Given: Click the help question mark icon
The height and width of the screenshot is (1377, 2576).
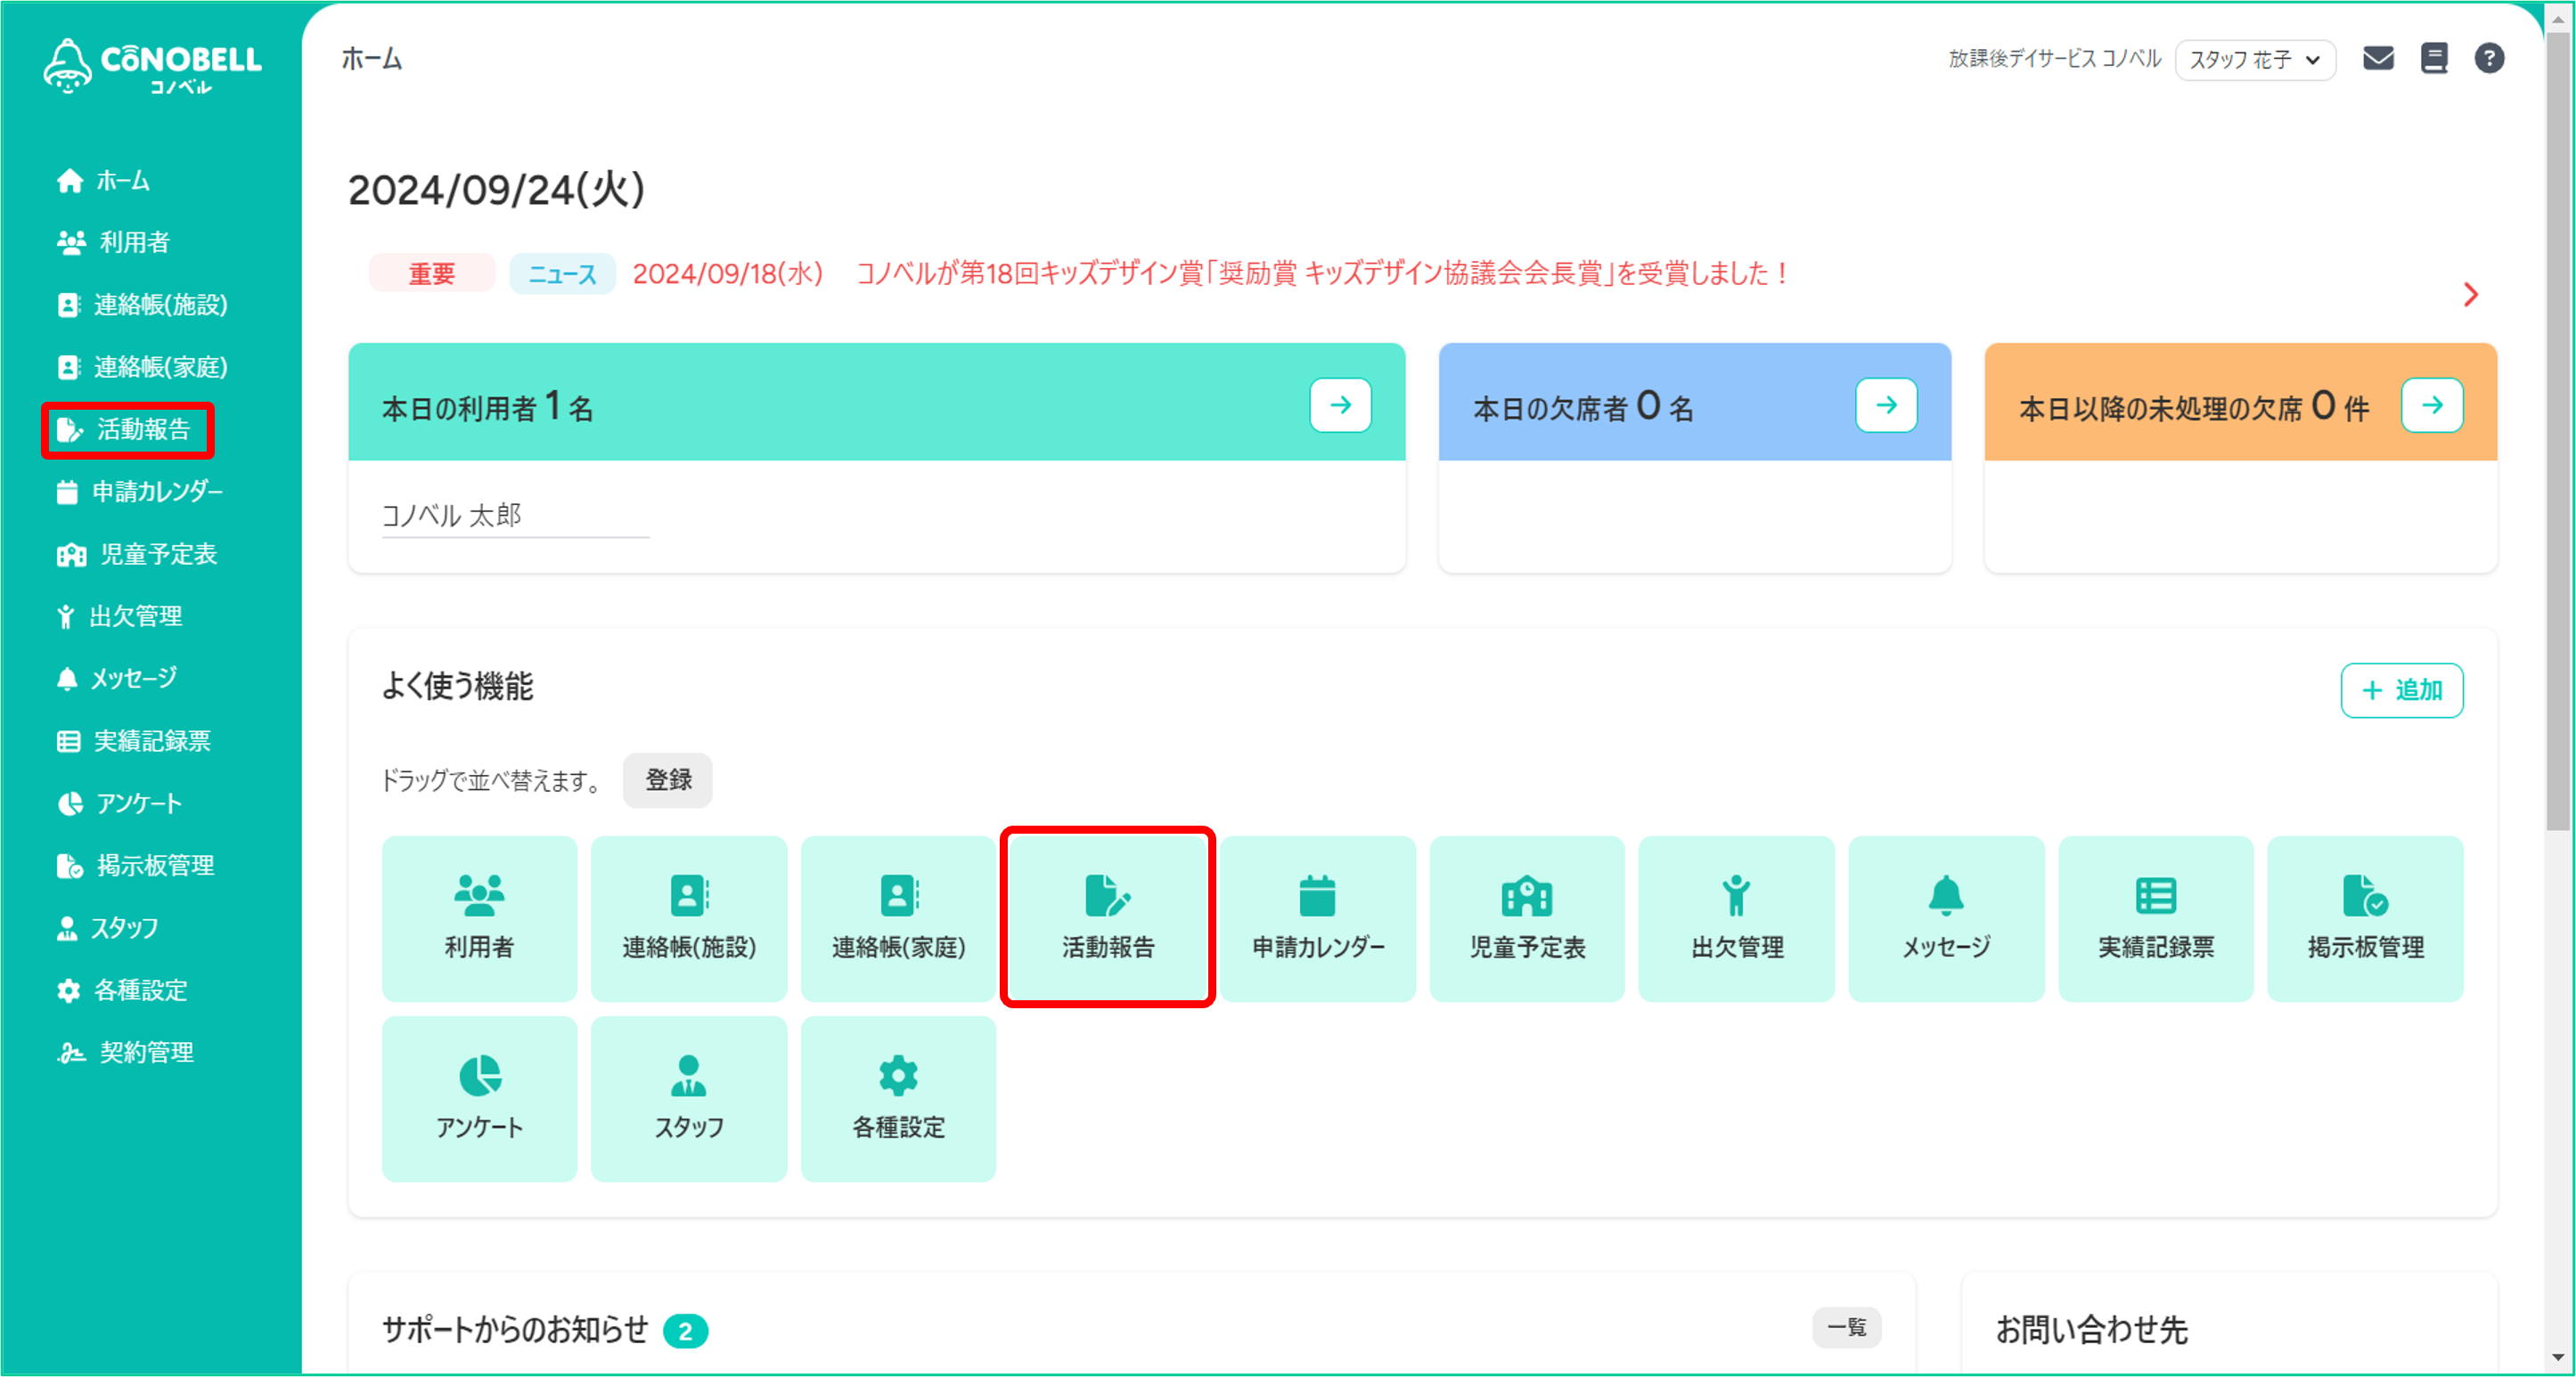Looking at the screenshot, I should tap(2488, 59).
